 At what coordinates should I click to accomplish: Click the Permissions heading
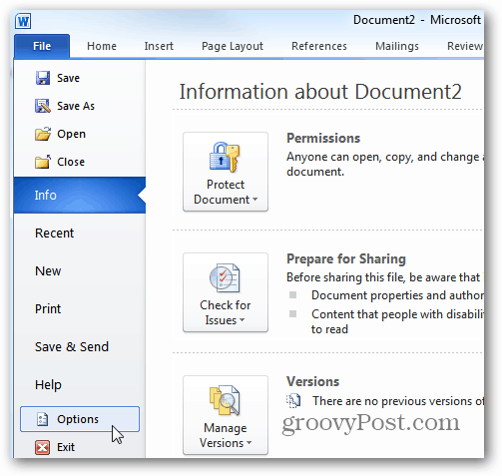[323, 138]
